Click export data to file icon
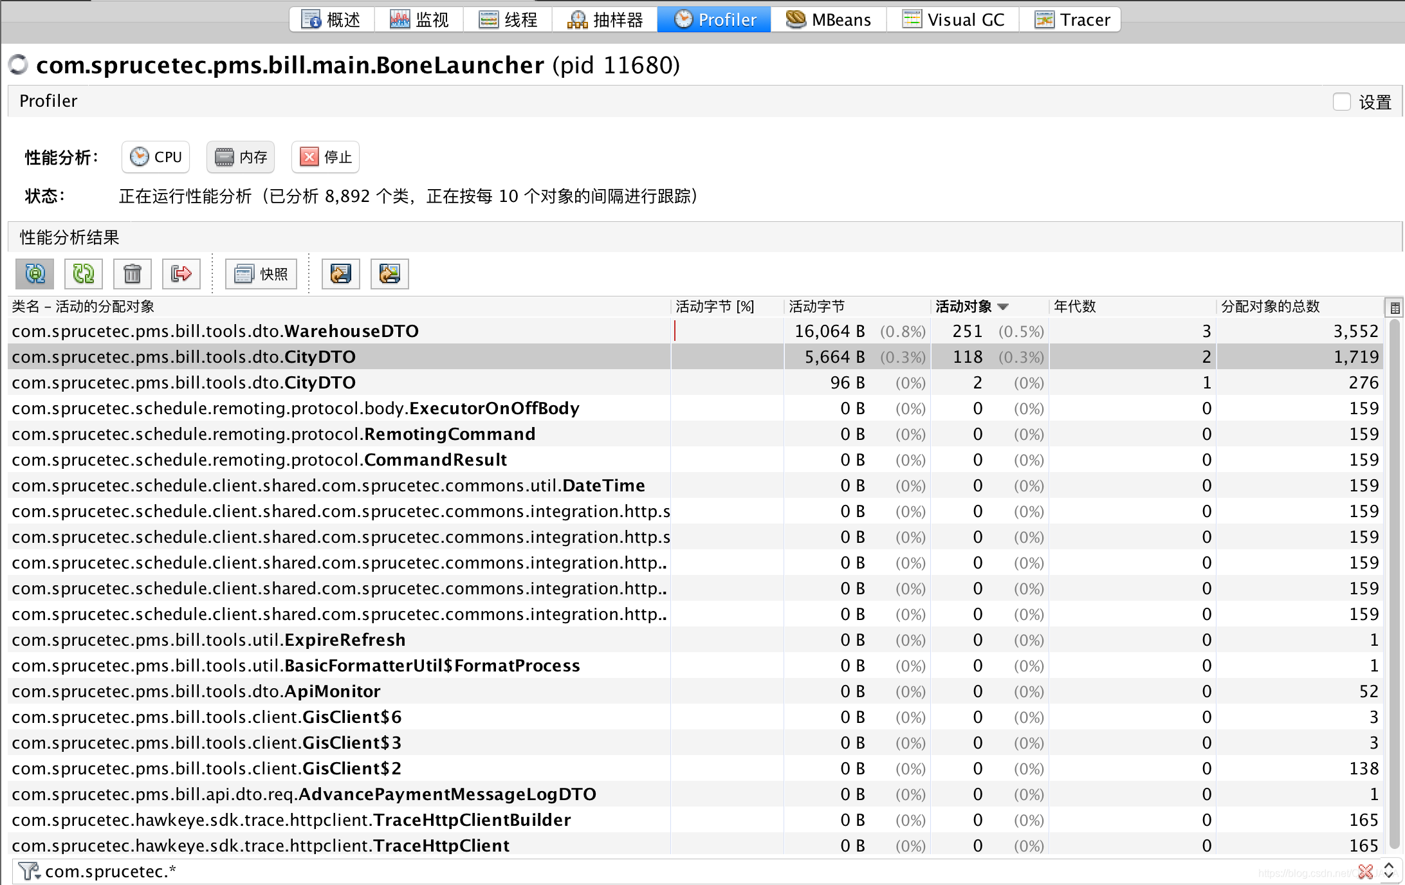The image size is (1405, 885). [x=341, y=274]
